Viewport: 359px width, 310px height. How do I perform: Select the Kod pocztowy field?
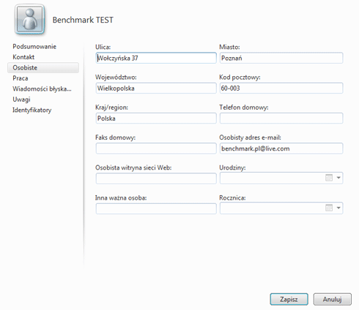tap(281, 88)
